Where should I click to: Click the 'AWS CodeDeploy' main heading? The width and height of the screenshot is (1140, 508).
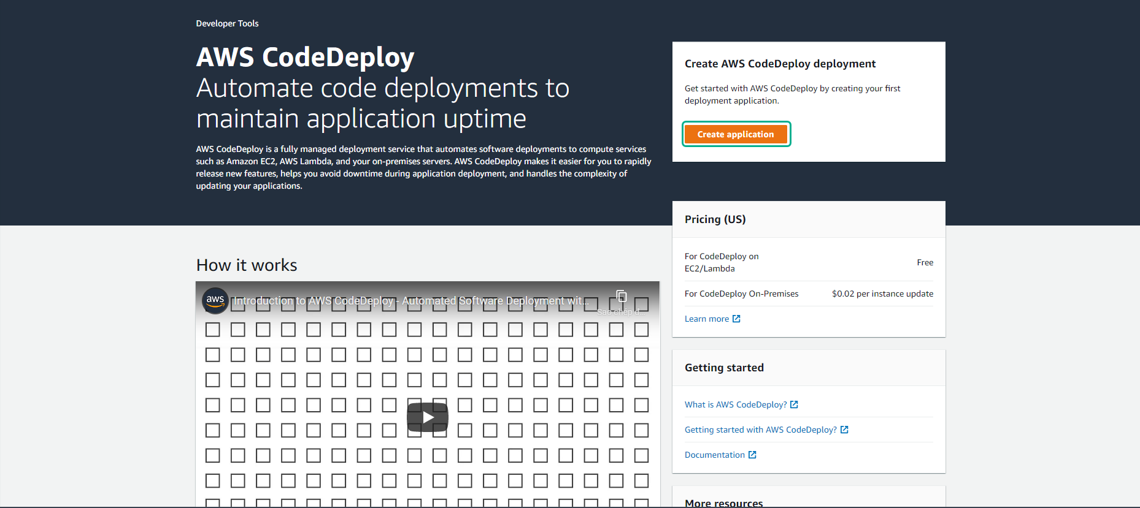point(305,57)
